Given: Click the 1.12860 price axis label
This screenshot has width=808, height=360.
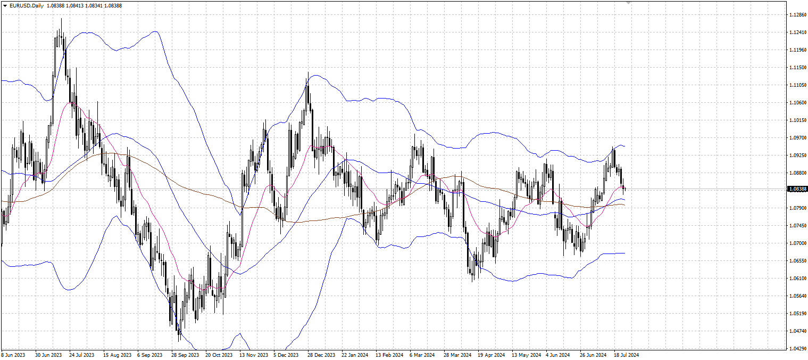Looking at the screenshot, I should tap(798, 15).
